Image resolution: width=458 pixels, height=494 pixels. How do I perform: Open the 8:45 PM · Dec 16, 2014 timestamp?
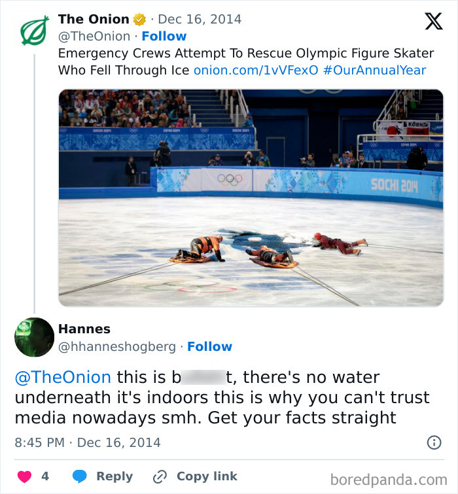[88, 442]
